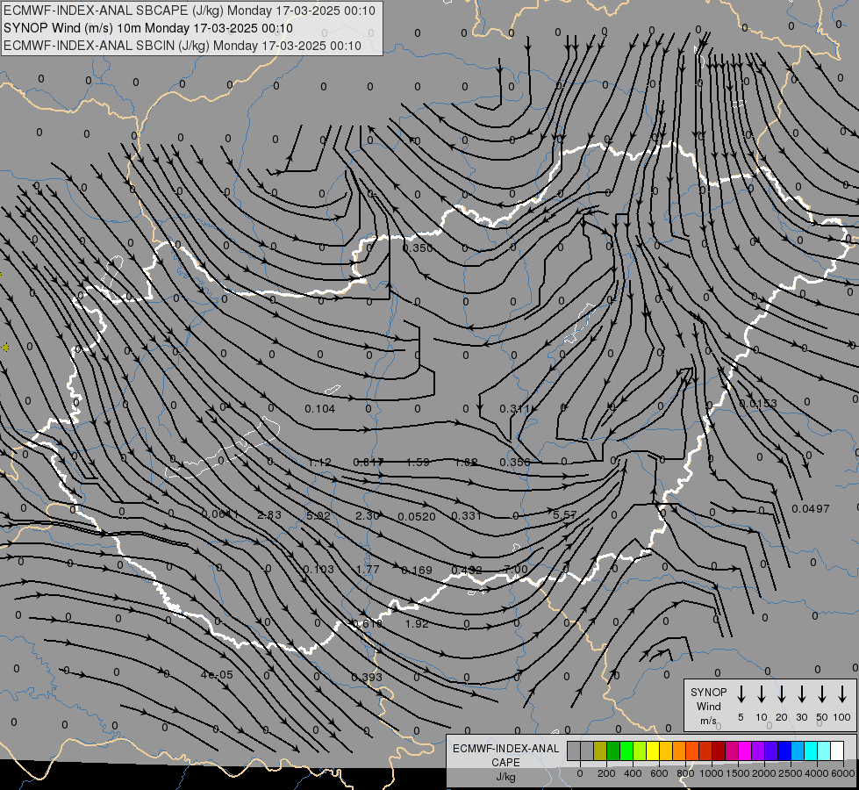Viewport: 859px width, 790px height.
Task: Click the 200 tick label on CAPE scale
Action: pyautogui.click(x=606, y=773)
